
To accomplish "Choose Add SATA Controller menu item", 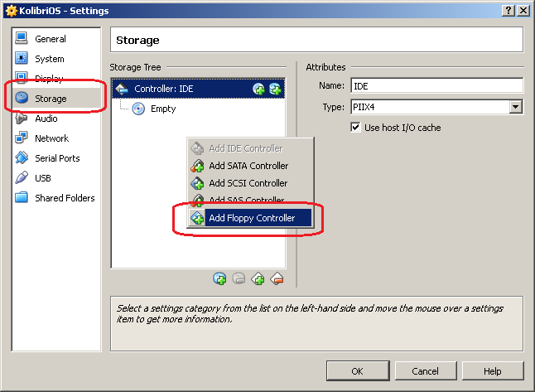I will tap(248, 166).
